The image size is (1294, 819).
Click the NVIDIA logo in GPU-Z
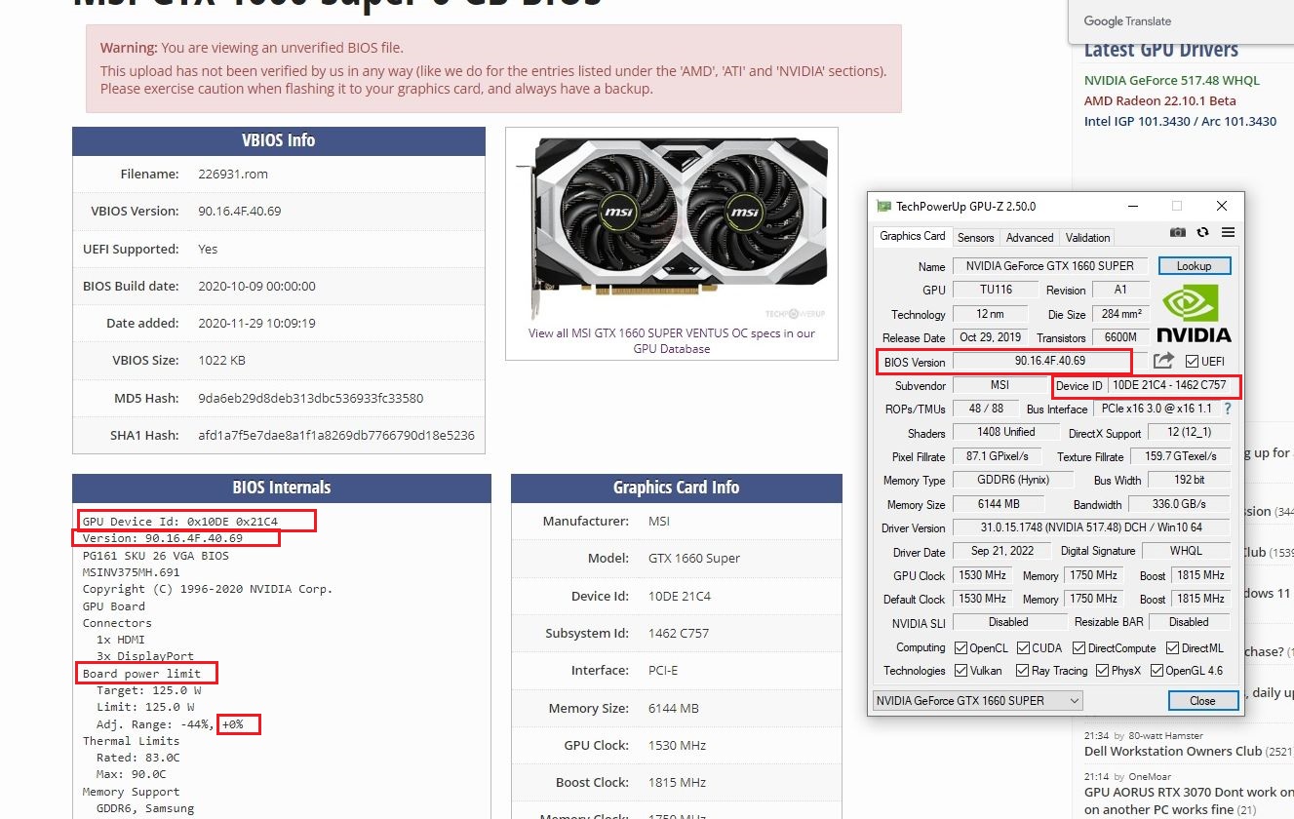coord(1196,313)
